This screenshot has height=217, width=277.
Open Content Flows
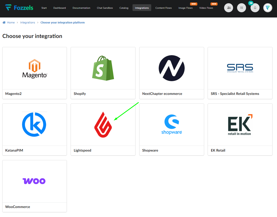click(x=164, y=8)
